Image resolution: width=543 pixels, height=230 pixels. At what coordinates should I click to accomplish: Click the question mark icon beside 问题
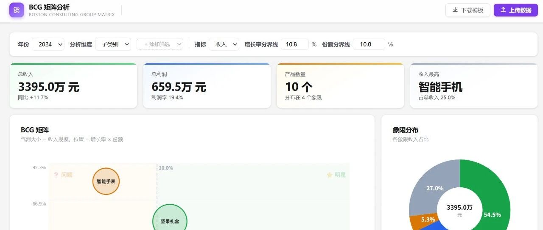(56, 175)
